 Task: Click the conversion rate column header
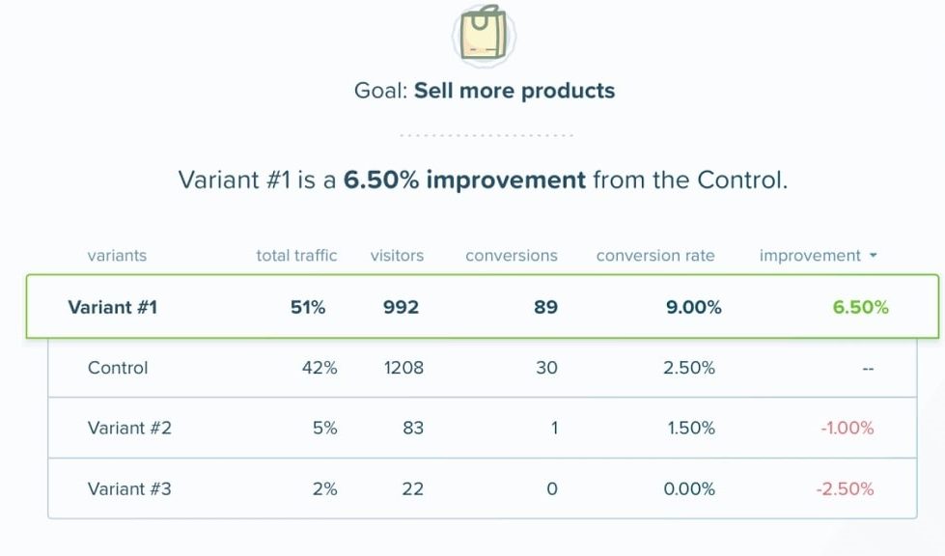[x=655, y=256]
